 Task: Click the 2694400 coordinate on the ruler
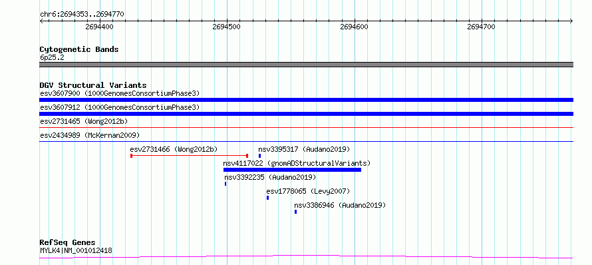(x=99, y=27)
